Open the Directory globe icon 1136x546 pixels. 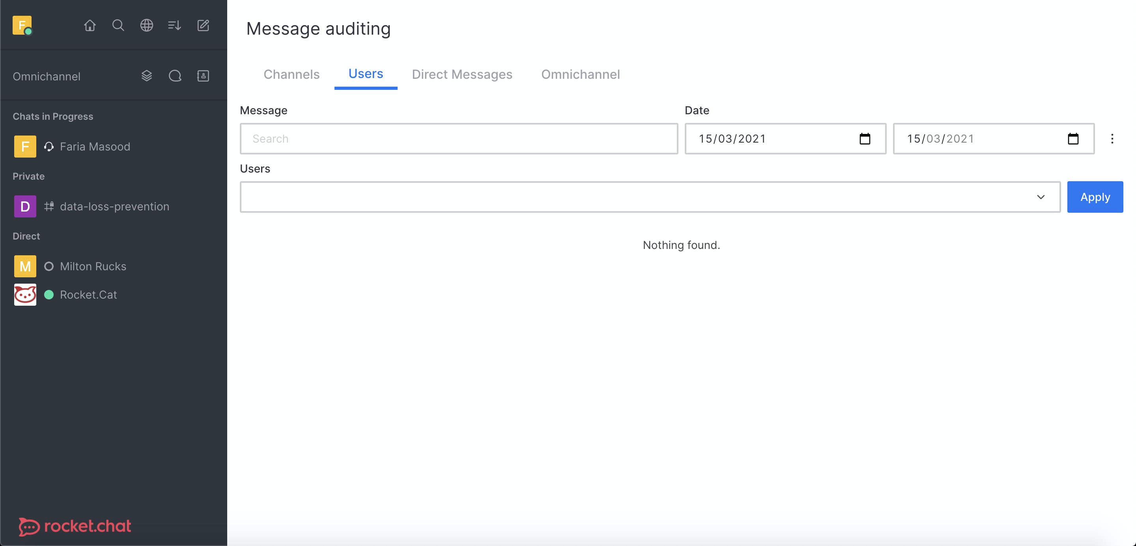pos(146,26)
